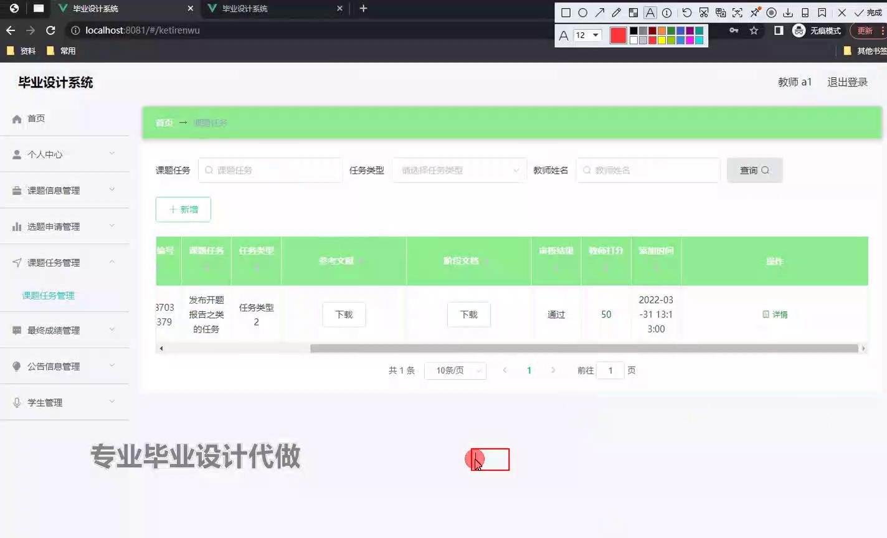The width and height of the screenshot is (887, 538).
Task: Start screen recording from the toolbar
Action: [771, 12]
